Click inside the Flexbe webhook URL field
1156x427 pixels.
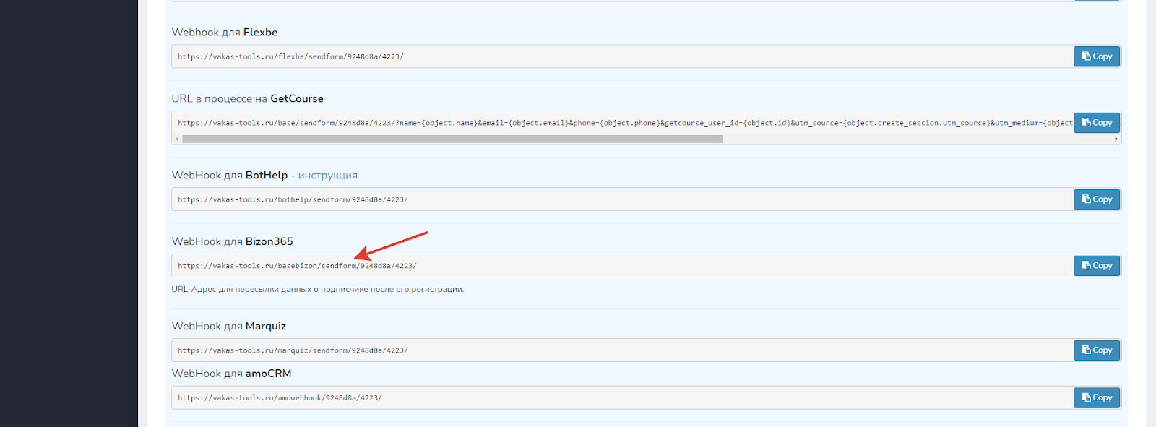tap(621, 56)
